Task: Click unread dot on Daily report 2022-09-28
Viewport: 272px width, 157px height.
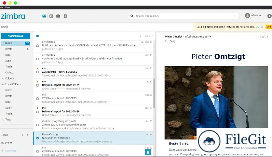Action: pos(37,108)
